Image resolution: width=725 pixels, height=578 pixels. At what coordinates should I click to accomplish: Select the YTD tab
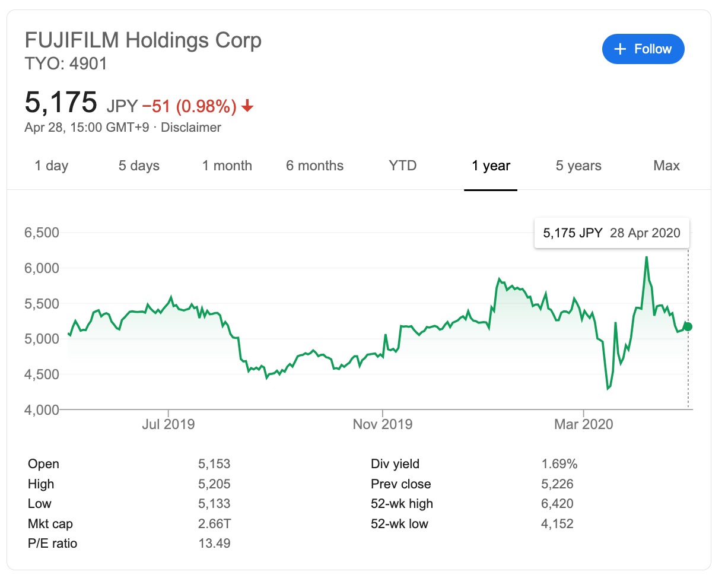pos(403,166)
